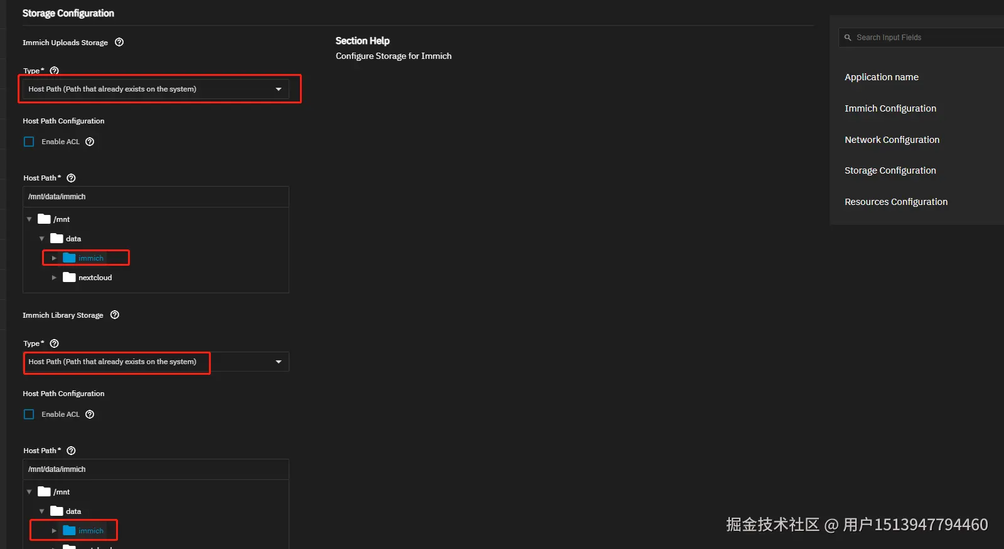Viewport: 1004px width, 549px height.
Task: Show help for Uploads Storage Type field
Action: 54,71
